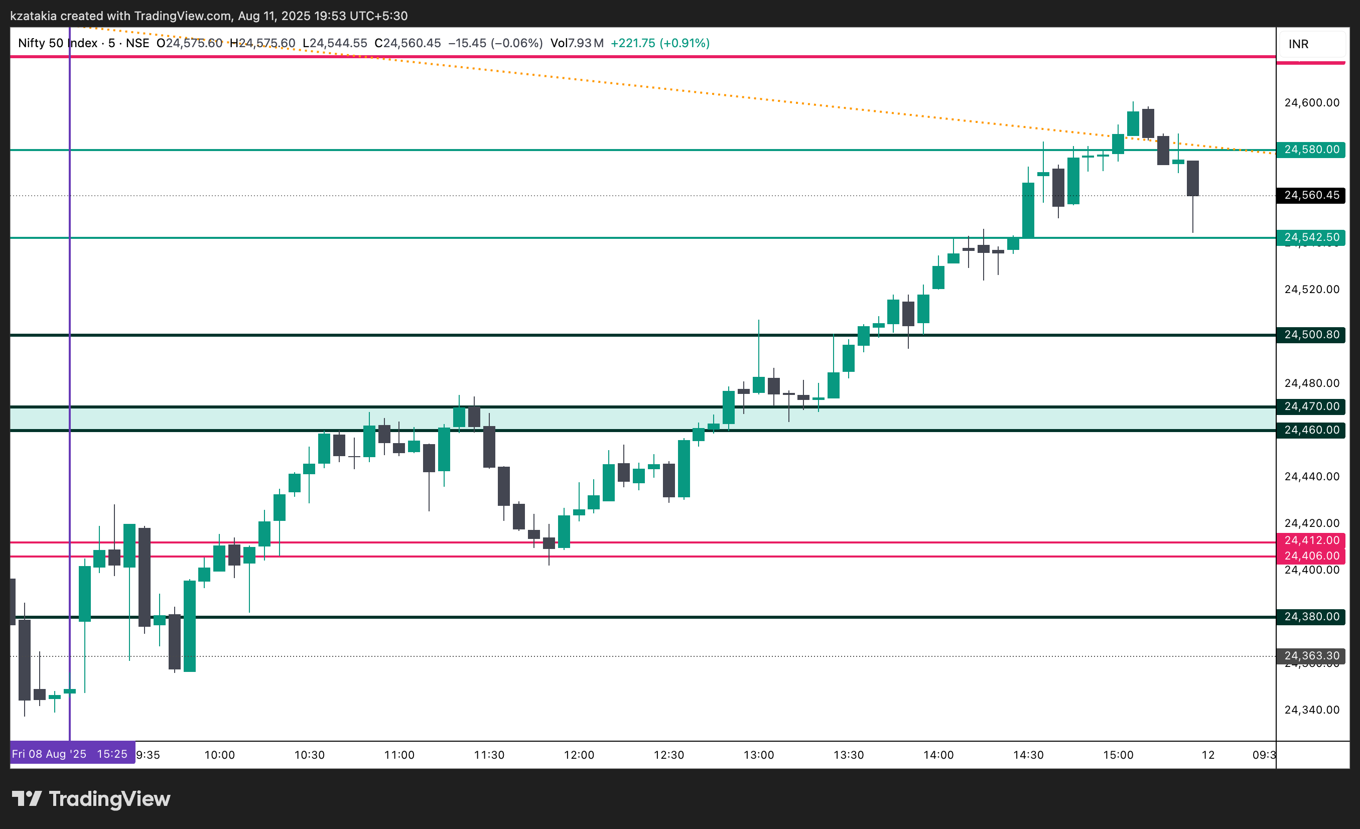
Task: Click the 10:00 time axis label
Action: [220, 755]
